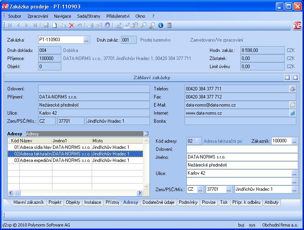The height and width of the screenshot is (230, 304).
Task: Select row 01 Adresa sídla hlav
Action: click(x=76, y=147)
